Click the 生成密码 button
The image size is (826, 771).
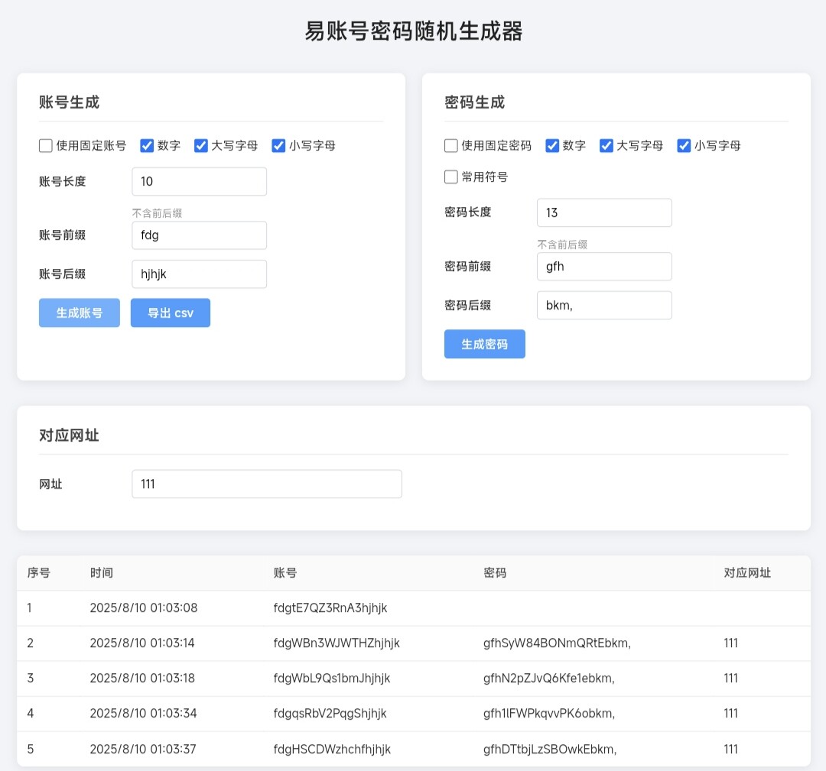[484, 344]
